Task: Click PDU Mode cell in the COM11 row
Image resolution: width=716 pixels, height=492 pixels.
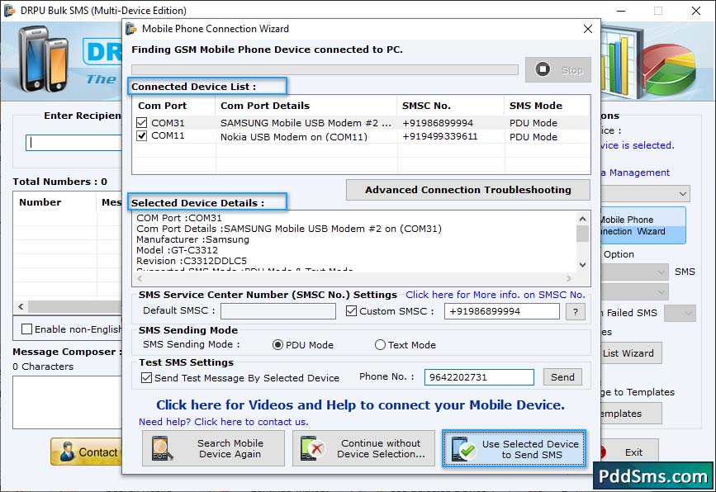Action: [533, 137]
